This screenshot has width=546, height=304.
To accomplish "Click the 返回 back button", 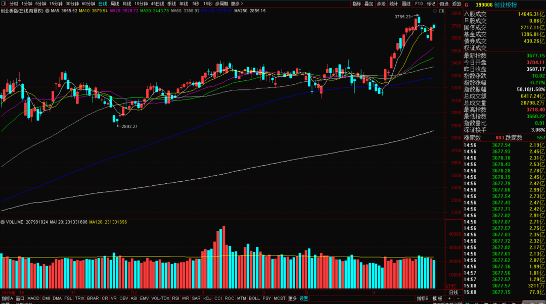I will click(x=456, y=4).
